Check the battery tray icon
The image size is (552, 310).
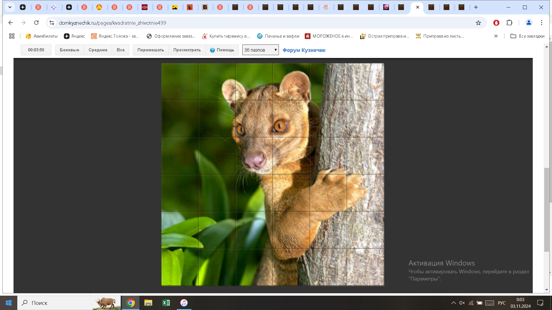(480, 303)
